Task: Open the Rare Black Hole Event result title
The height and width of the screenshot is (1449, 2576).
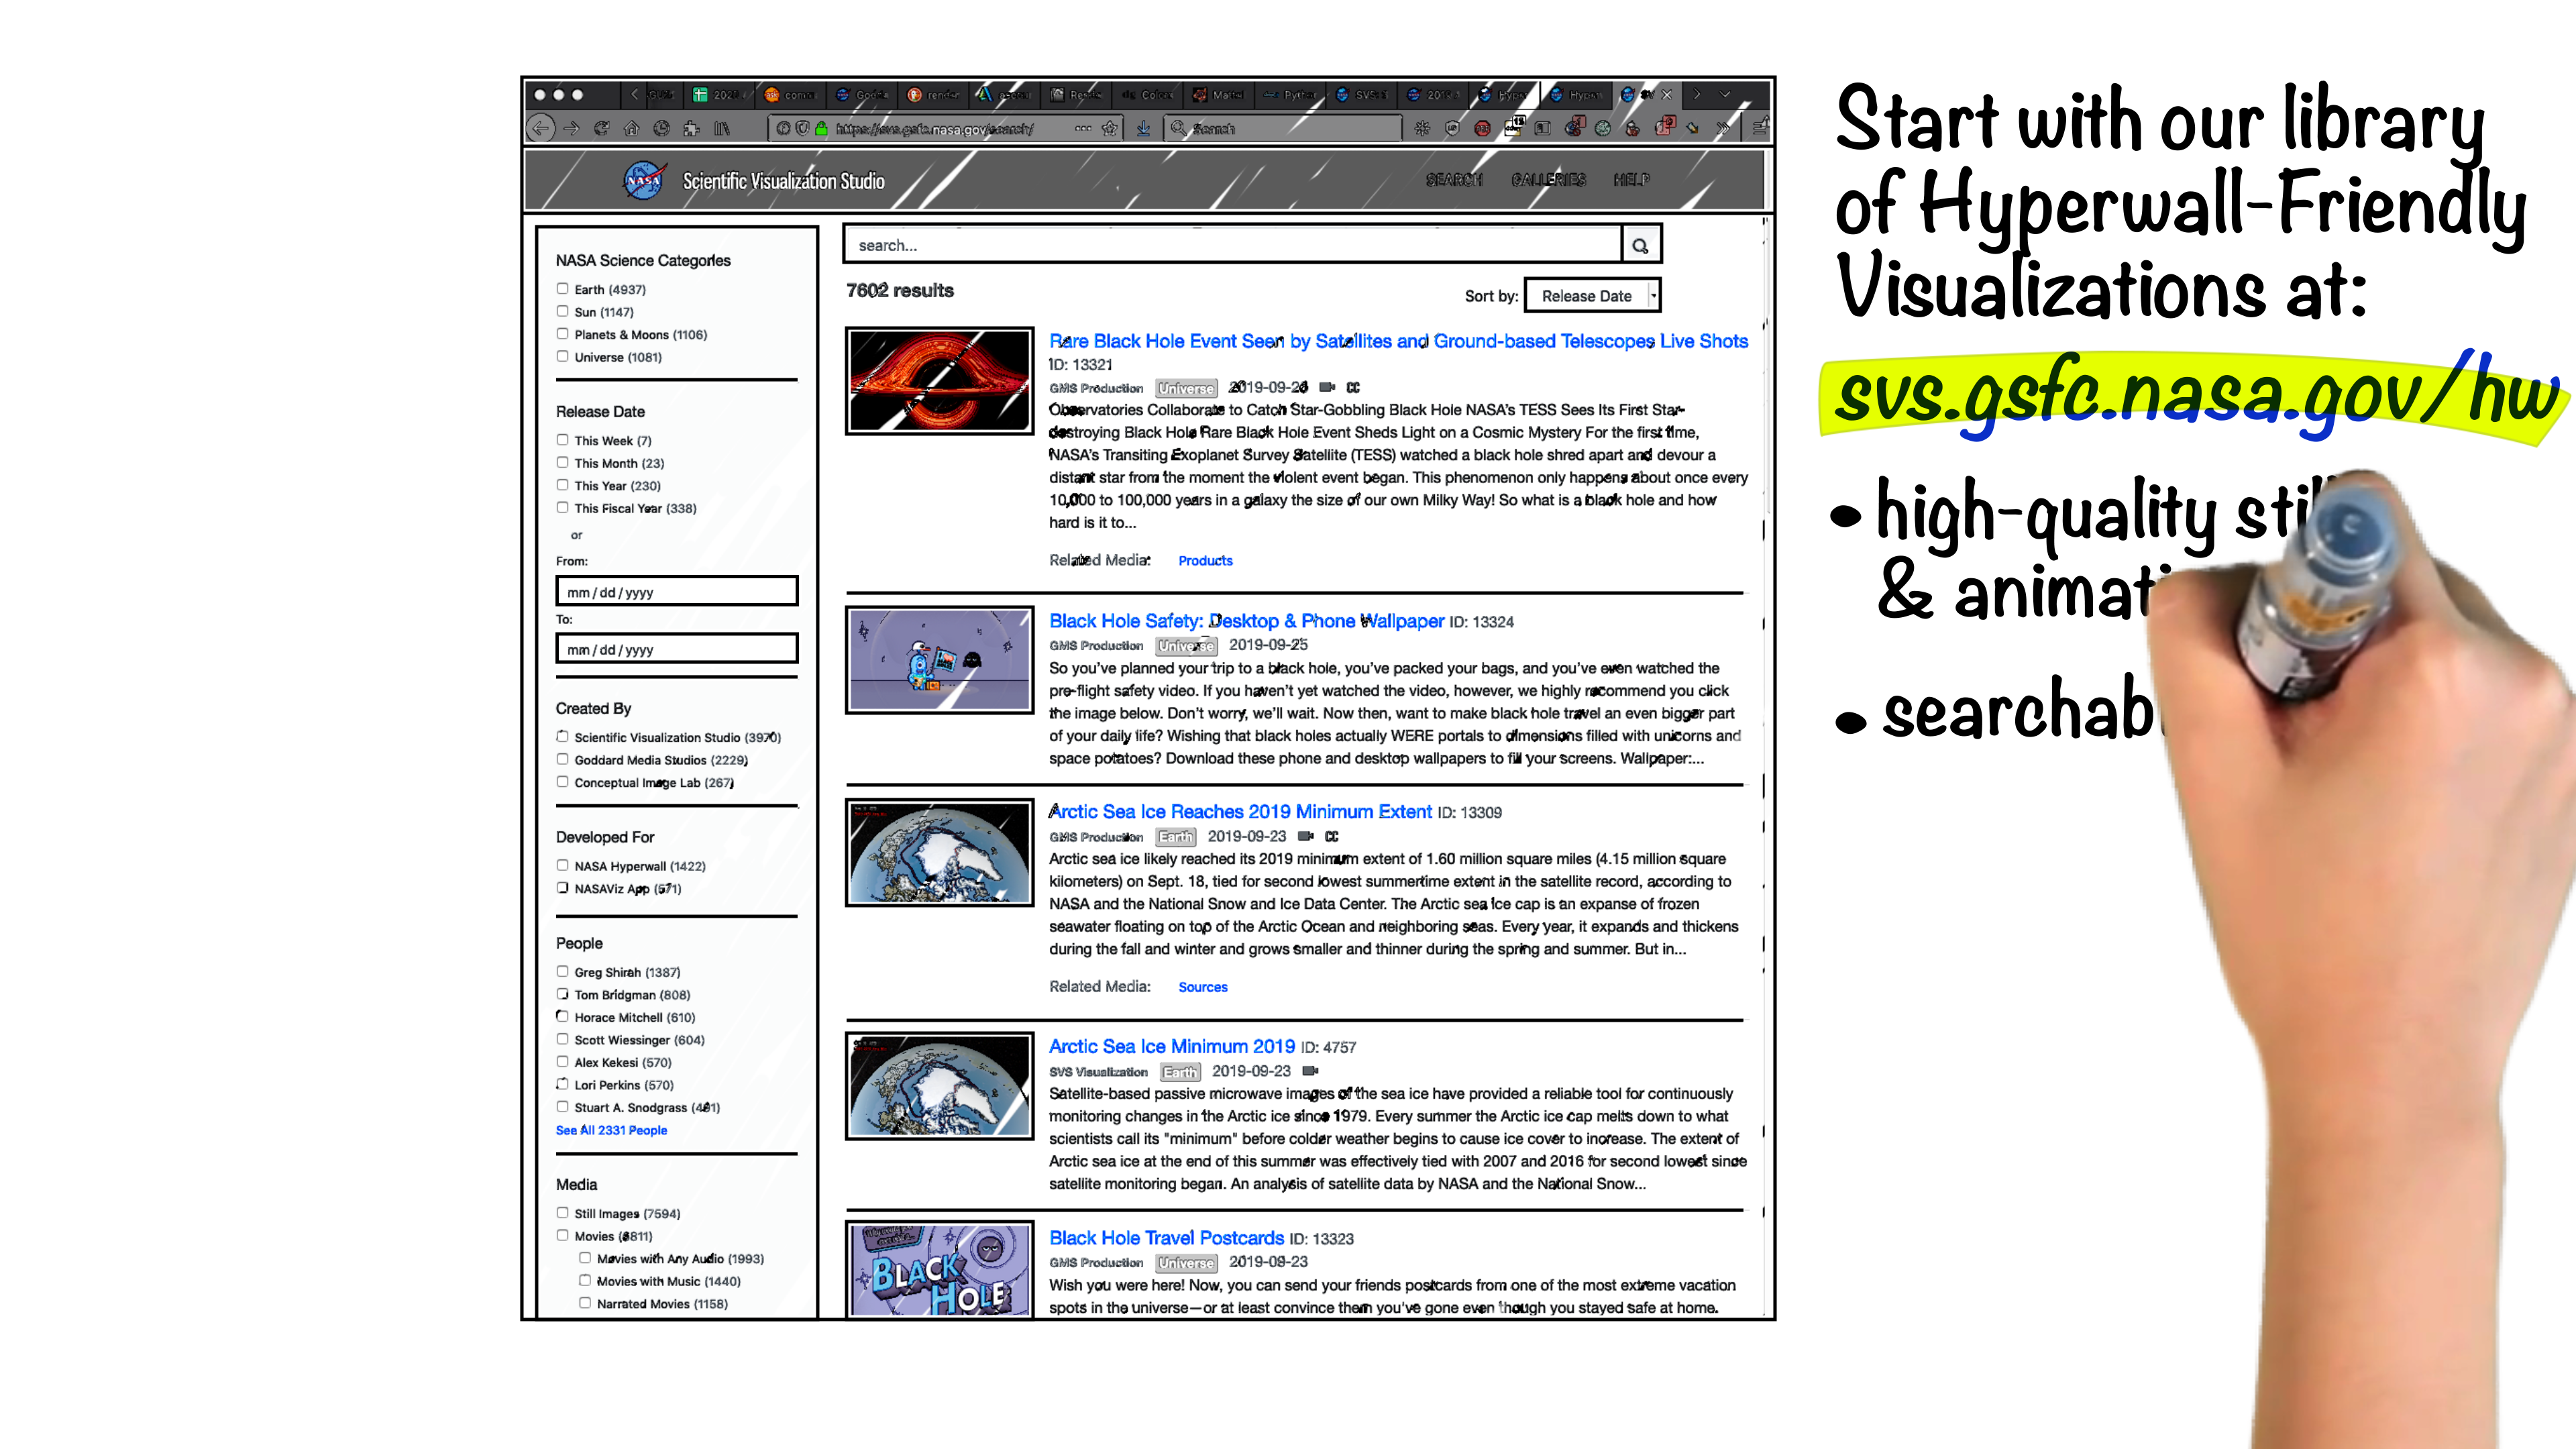Action: [1398, 341]
